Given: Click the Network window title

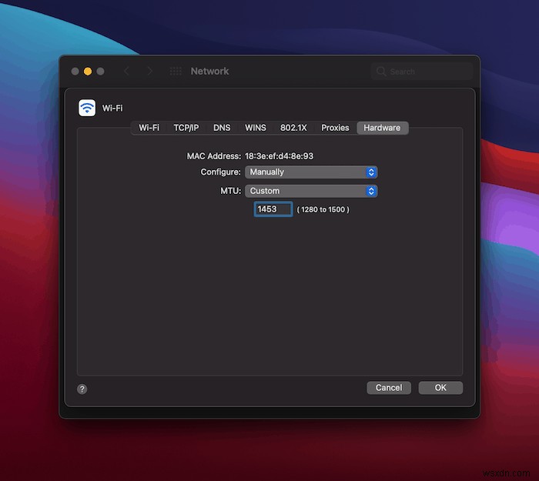Looking at the screenshot, I should pyautogui.click(x=209, y=71).
